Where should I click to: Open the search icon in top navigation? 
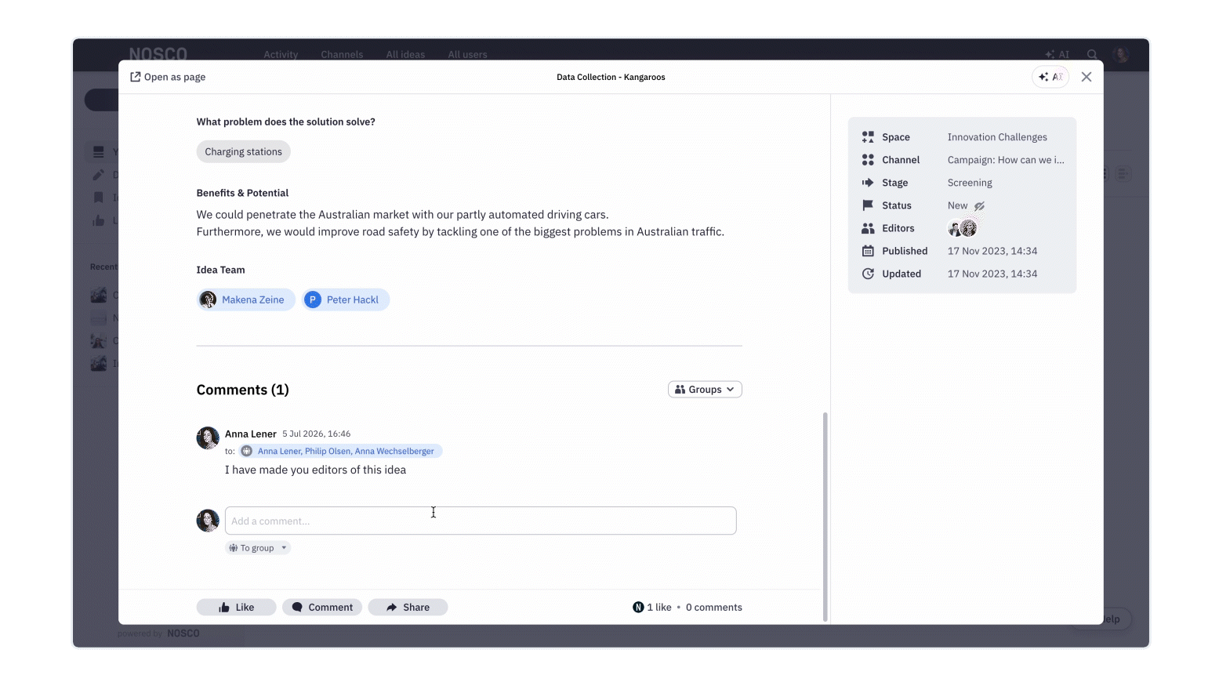[1092, 54]
